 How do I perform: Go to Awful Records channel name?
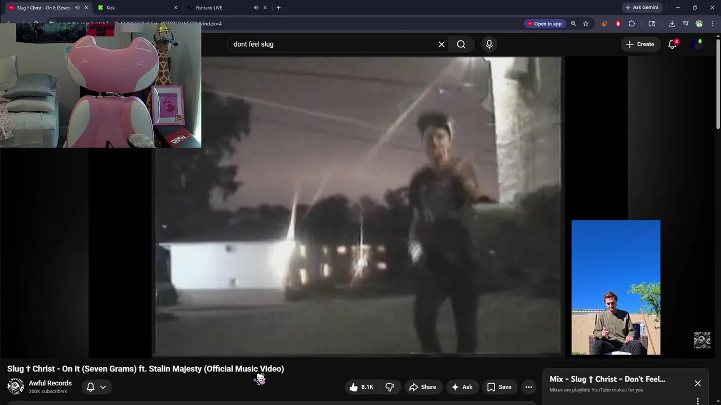pyautogui.click(x=50, y=383)
